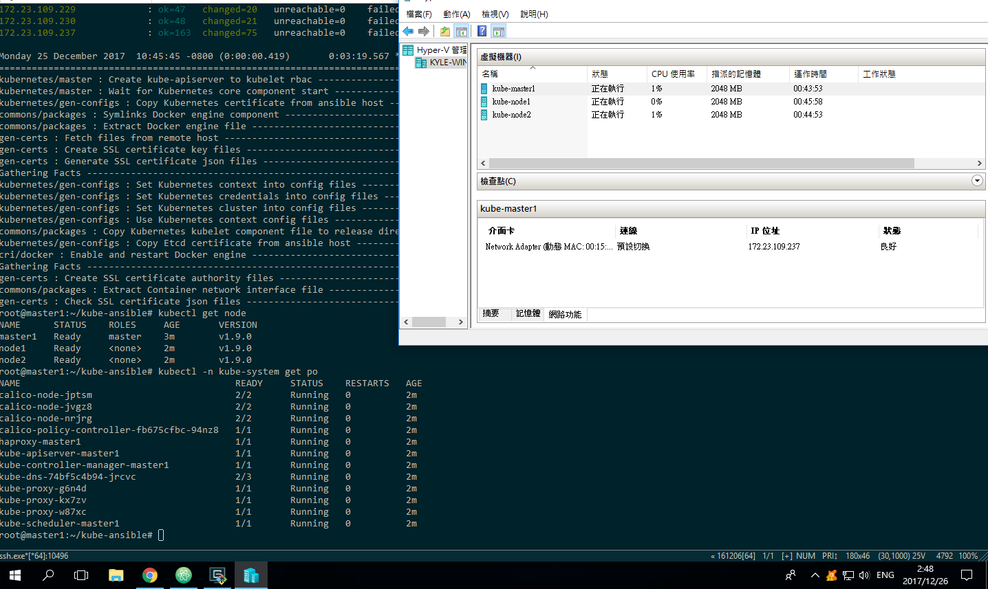
Task: Select the kube-node1 VM name
Action: coord(511,102)
